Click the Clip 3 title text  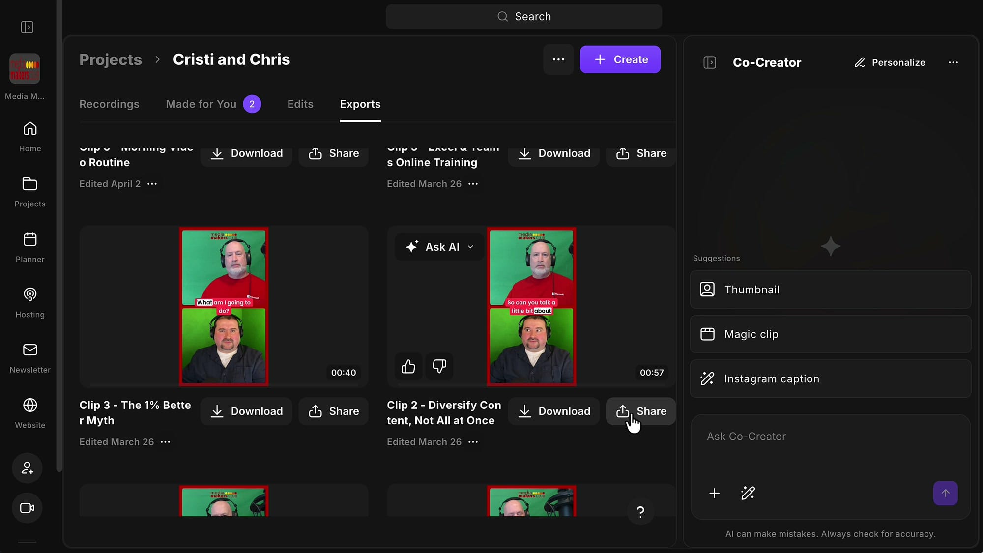(135, 413)
